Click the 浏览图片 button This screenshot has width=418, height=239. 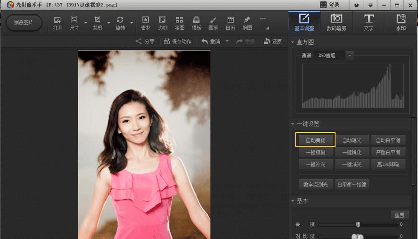[24, 23]
